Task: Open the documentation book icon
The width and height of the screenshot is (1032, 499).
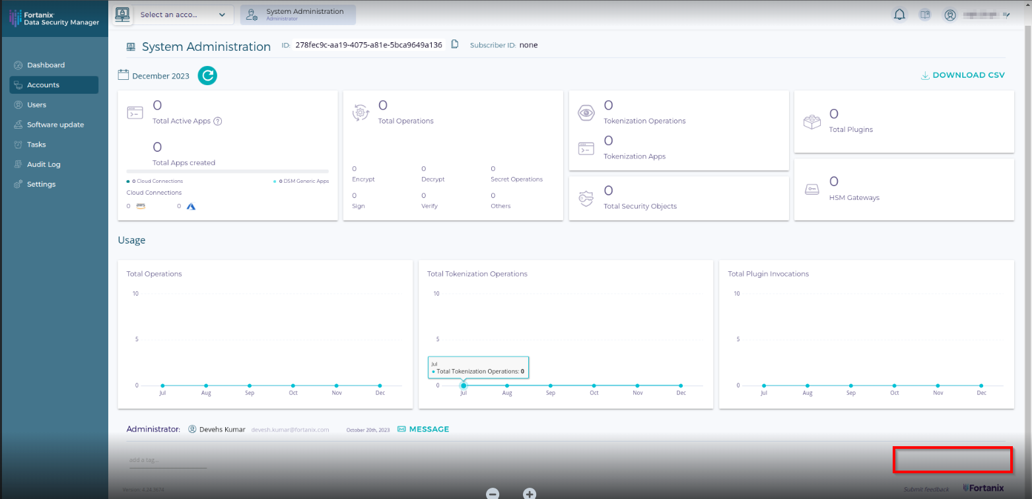Action: (925, 15)
